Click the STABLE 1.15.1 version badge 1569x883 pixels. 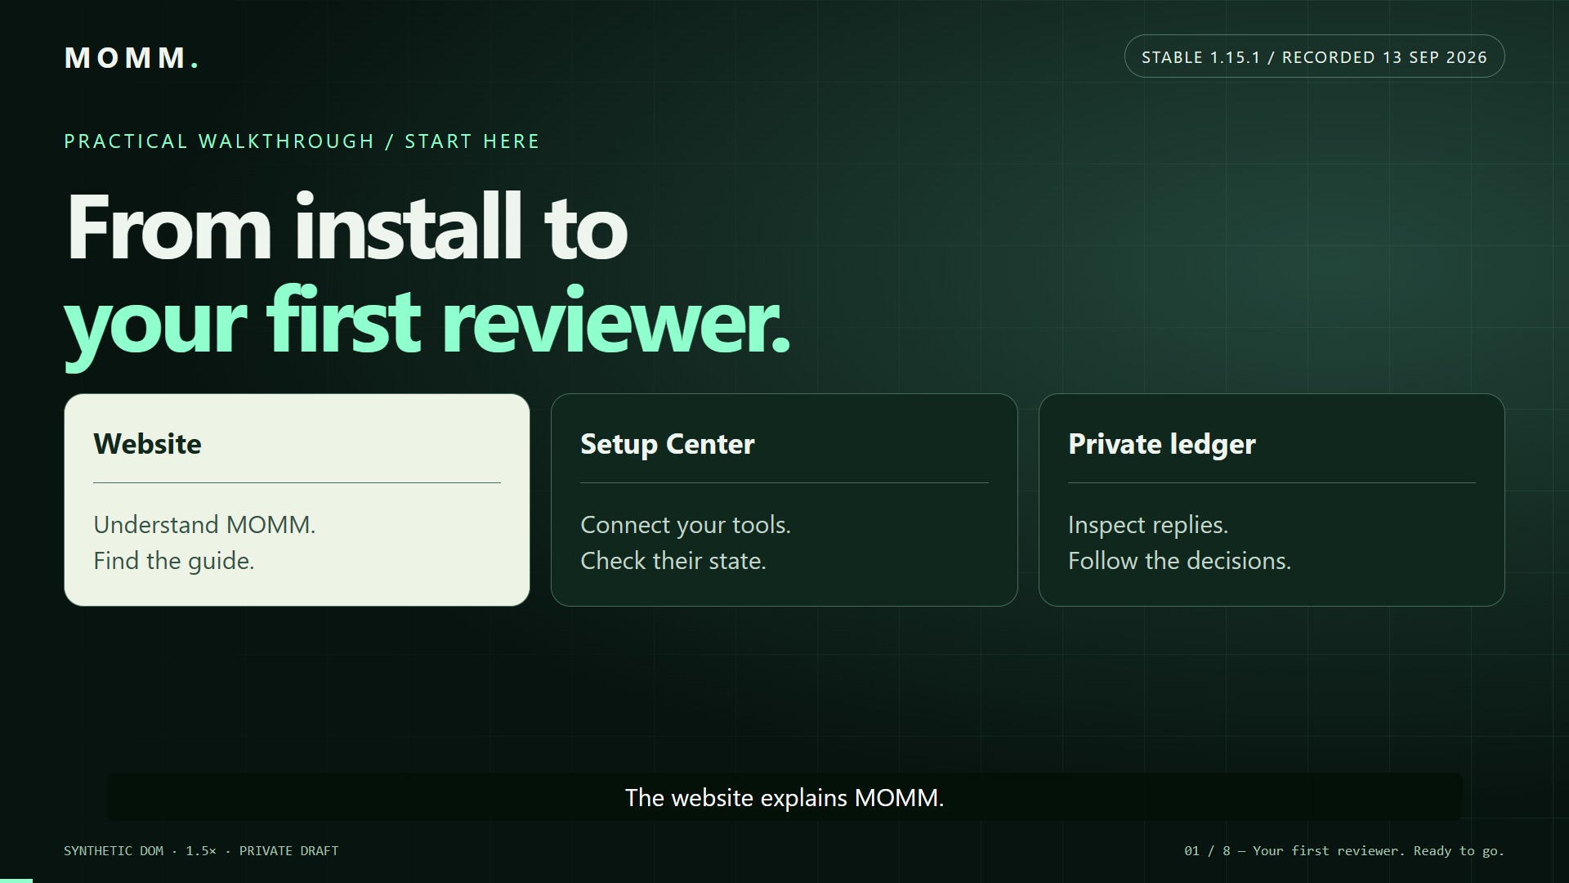[x=1314, y=56]
